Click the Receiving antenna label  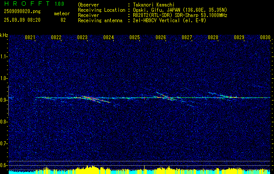(x=100, y=20)
